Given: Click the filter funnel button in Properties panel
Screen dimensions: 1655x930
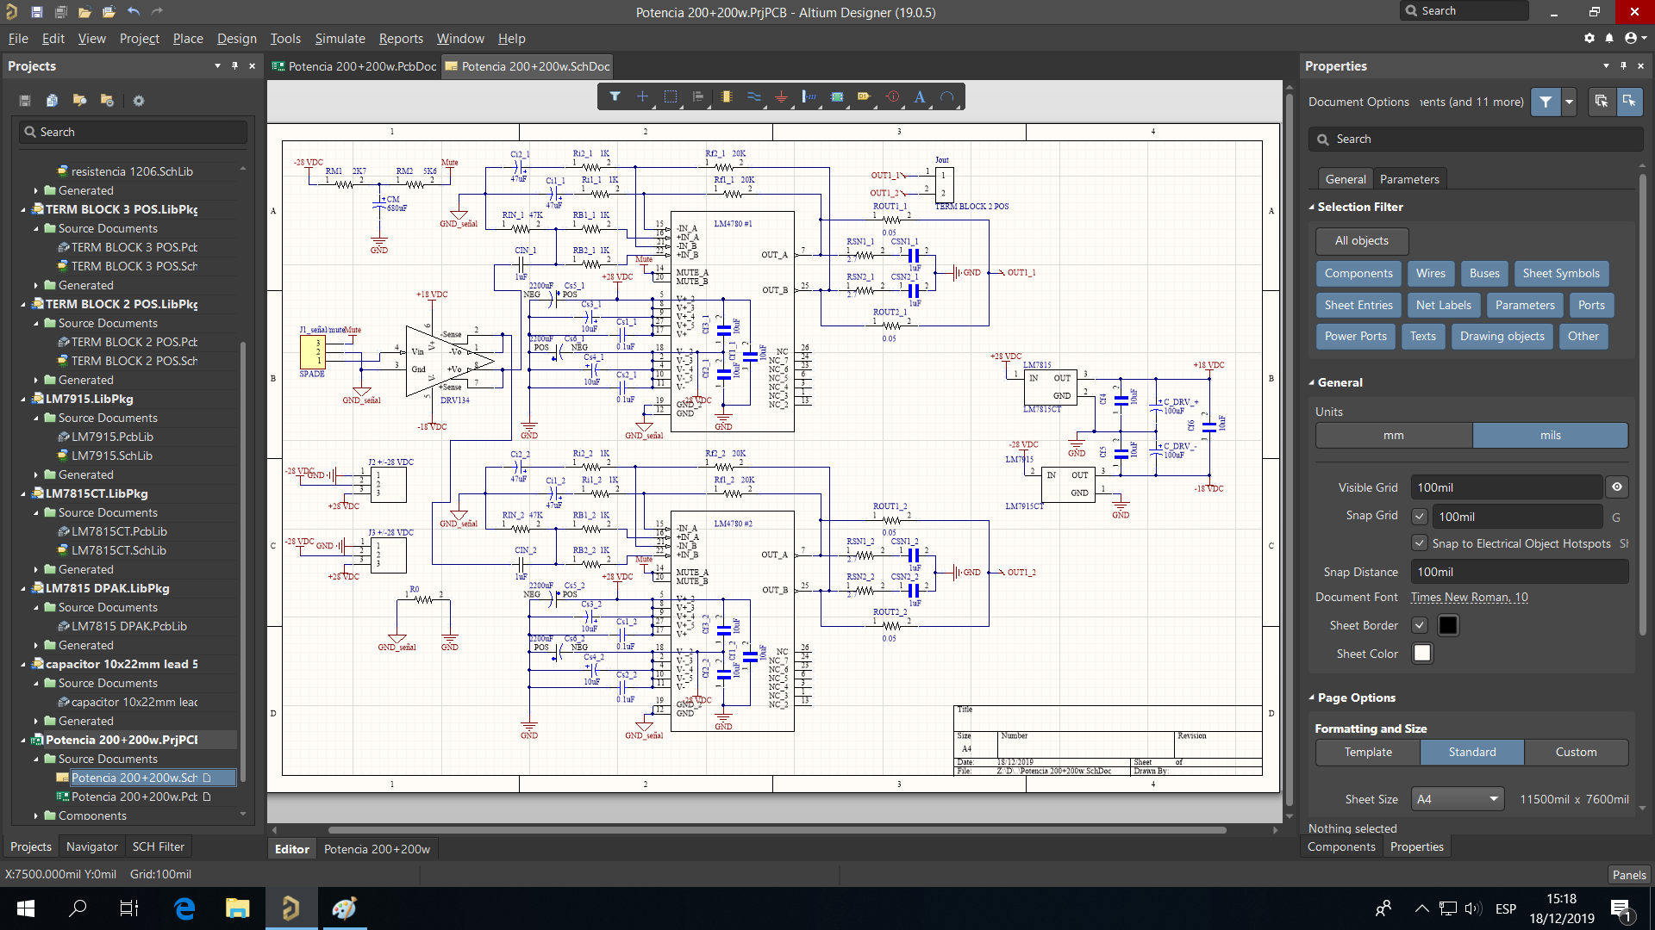Looking at the screenshot, I should [1546, 102].
